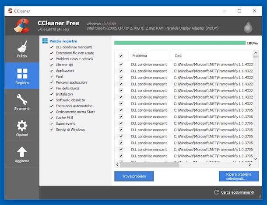Screen dimensions: 267x205
Task: Click the vertical scrollbar thumb of the results list
Action: tap(256, 57)
